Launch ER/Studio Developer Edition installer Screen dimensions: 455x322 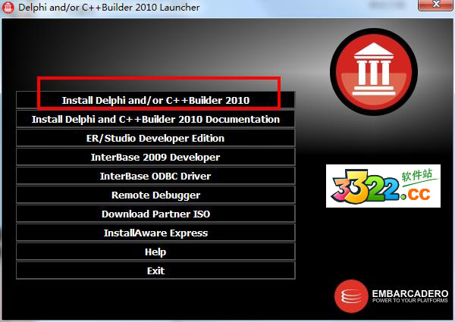point(155,138)
